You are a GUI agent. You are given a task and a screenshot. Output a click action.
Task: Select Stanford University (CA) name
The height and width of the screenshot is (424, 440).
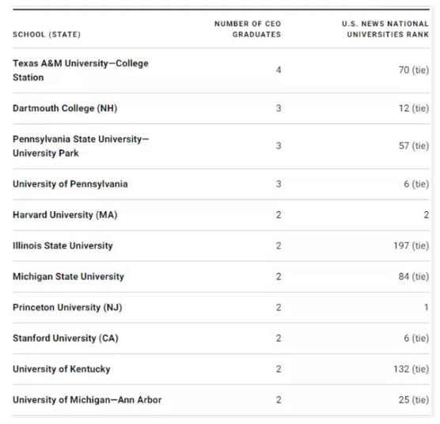point(66,339)
